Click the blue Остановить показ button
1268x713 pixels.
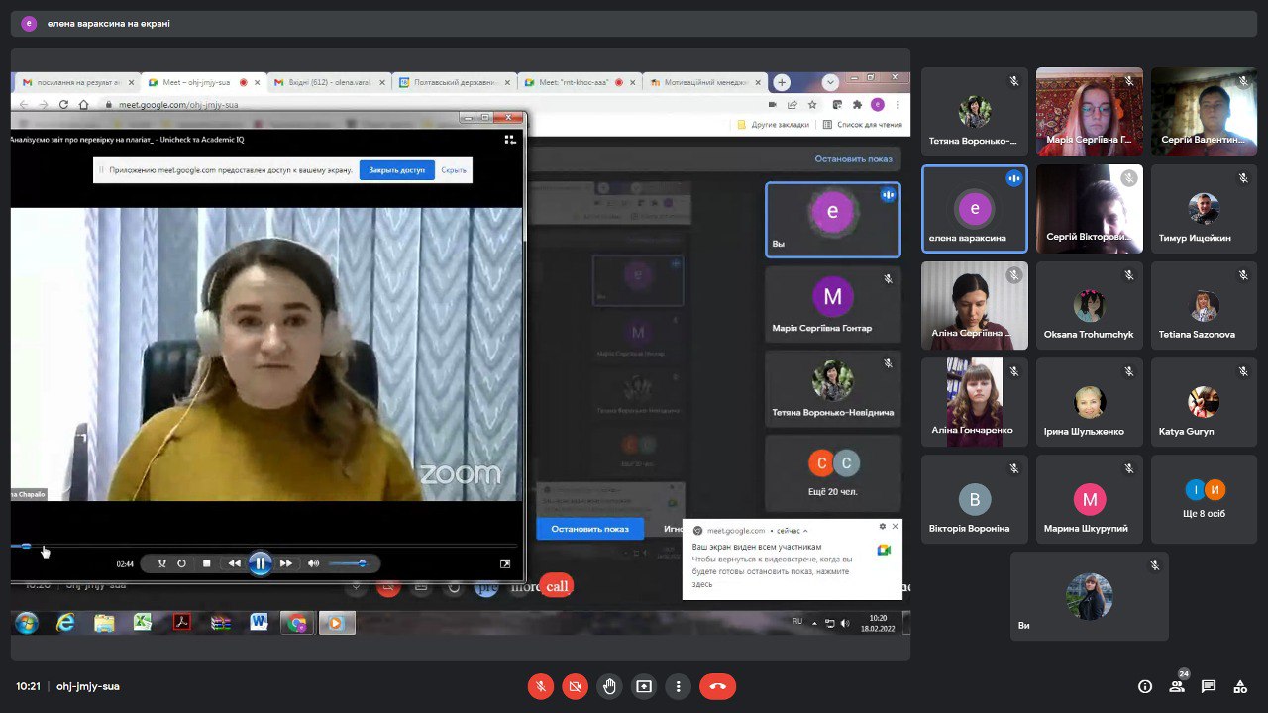pos(590,529)
